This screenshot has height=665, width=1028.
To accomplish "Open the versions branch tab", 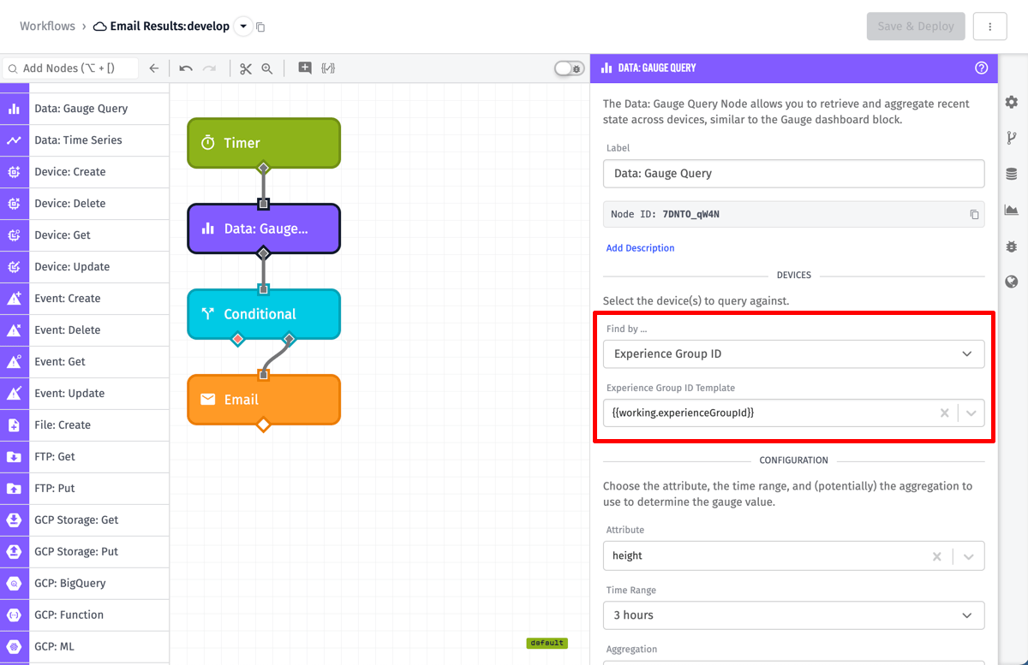I will [1012, 138].
